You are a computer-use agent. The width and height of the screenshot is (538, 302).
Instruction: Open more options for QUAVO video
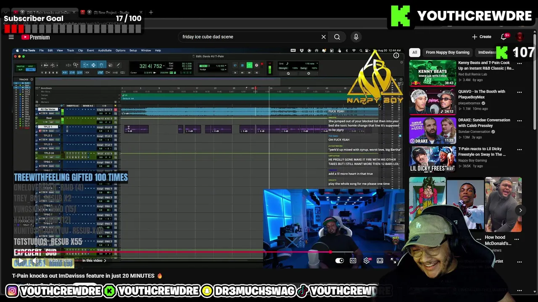point(520,92)
